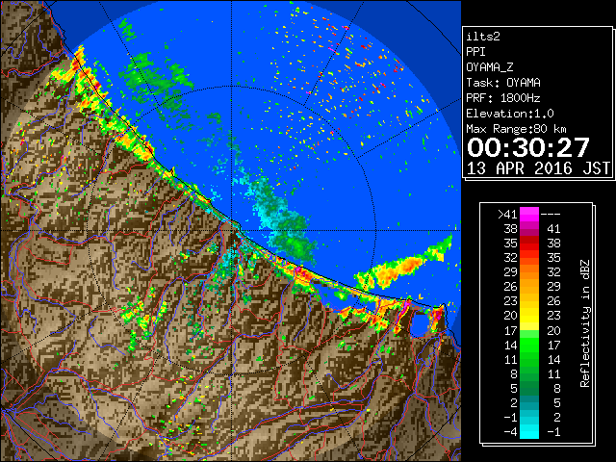The width and height of the screenshot is (616, 462).
Task: Select the '13 APR 2016 JST' date
Action: [x=538, y=168]
